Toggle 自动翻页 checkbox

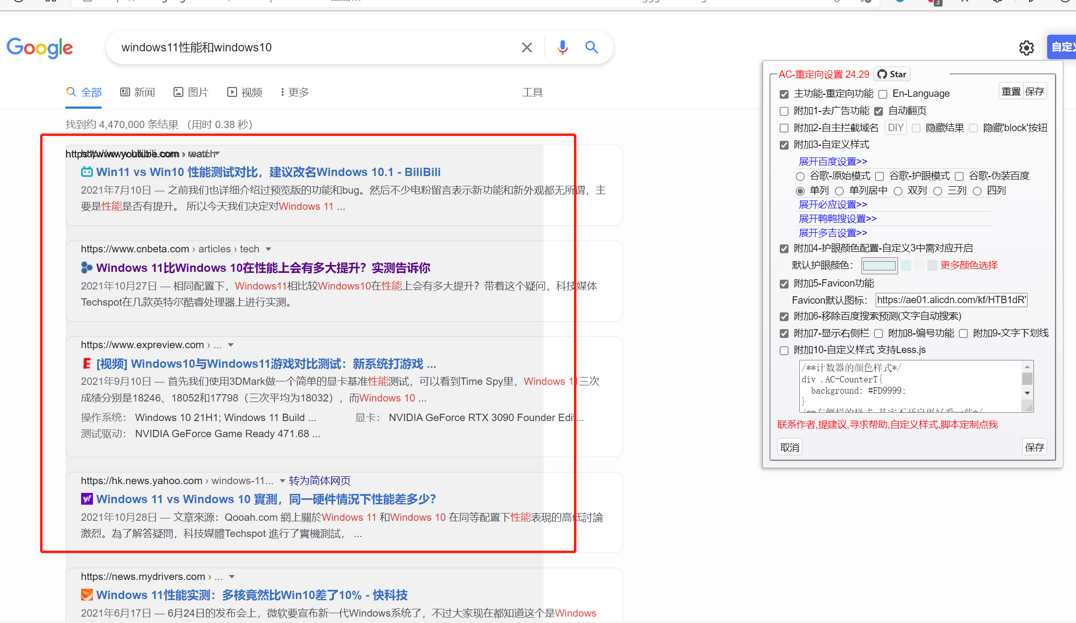878,111
